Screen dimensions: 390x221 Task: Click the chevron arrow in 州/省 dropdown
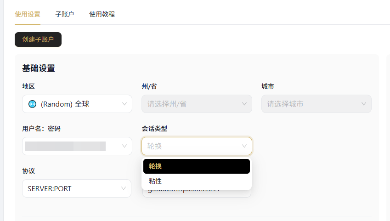tap(244, 104)
